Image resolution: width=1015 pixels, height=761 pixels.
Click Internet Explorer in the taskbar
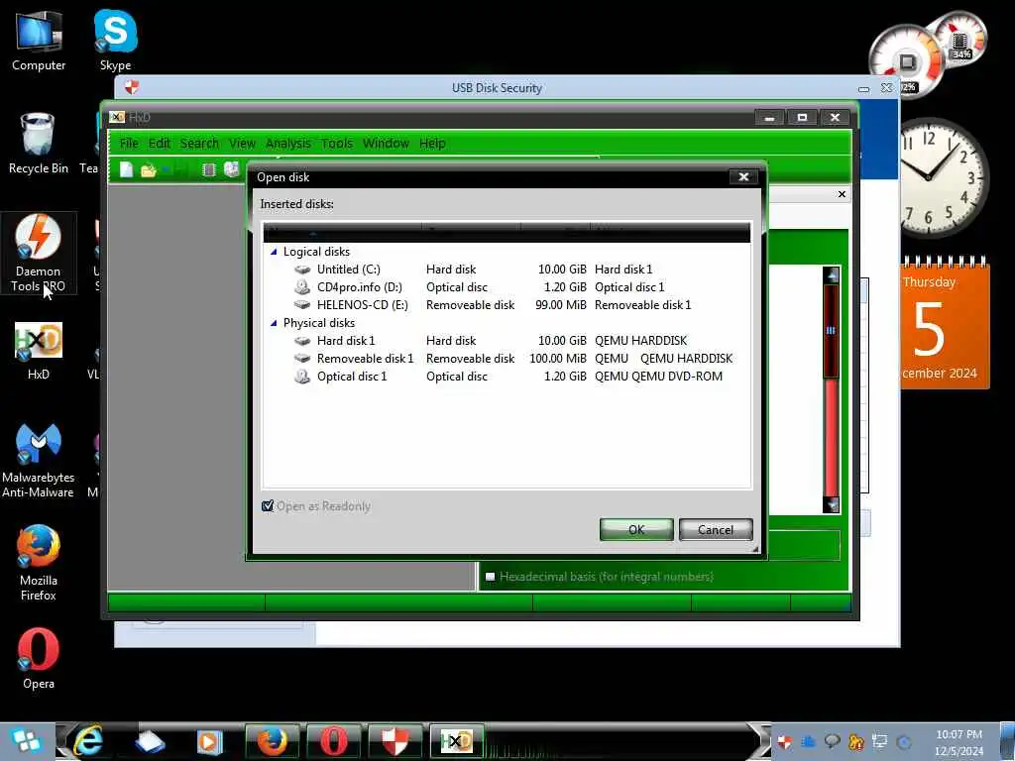pos(88,740)
